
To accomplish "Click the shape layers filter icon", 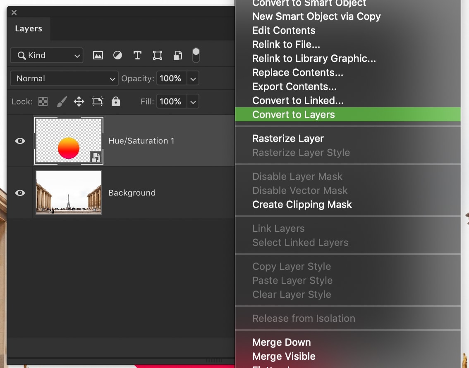I will tap(157, 55).
